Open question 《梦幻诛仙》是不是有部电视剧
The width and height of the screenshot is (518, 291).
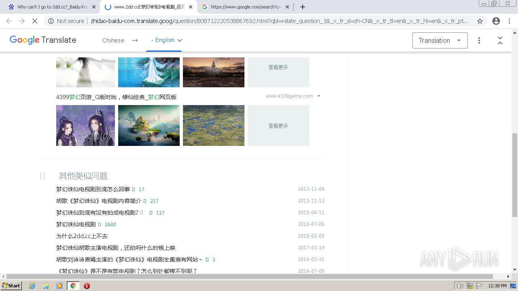tap(127, 271)
